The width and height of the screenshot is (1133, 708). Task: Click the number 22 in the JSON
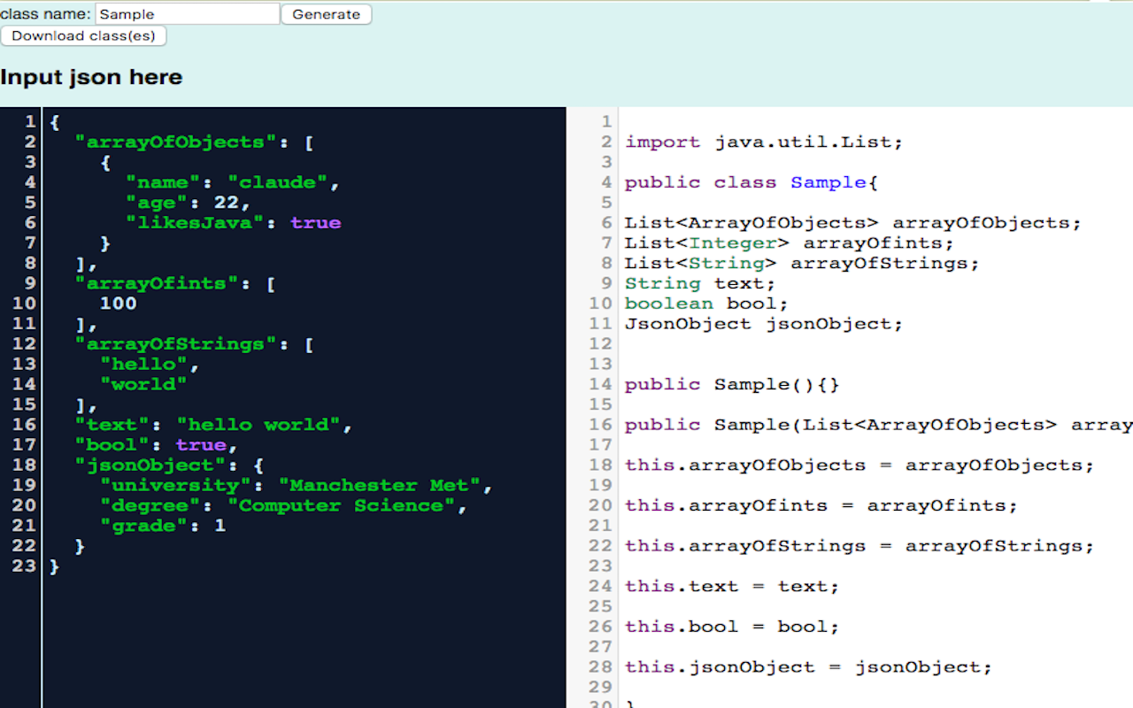pyautogui.click(x=227, y=203)
